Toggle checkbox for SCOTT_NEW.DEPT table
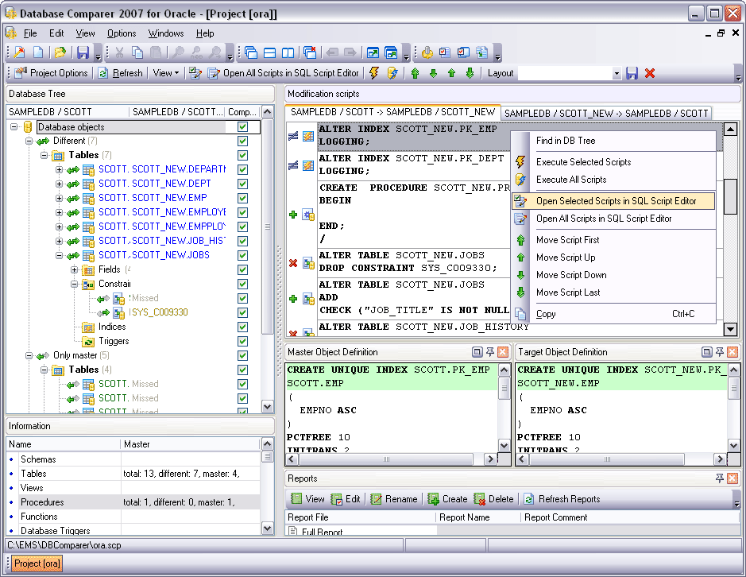746x577 pixels. [242, 184]
